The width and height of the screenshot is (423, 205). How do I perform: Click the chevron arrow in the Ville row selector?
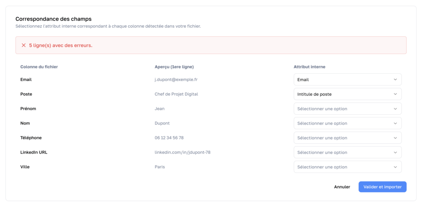point(395,167)
